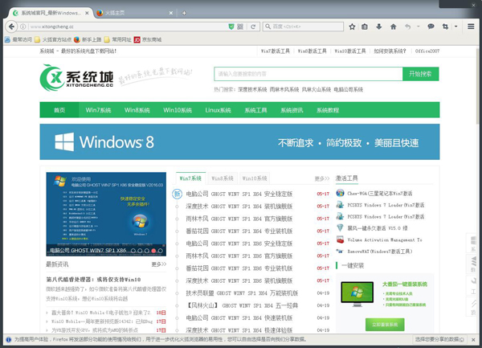Image resolution: width=482 pixels, height=348 pixels.
Task: Open Win7系统 in the green navigation bar
Action: pyautogui.click(x=98, y=110)
